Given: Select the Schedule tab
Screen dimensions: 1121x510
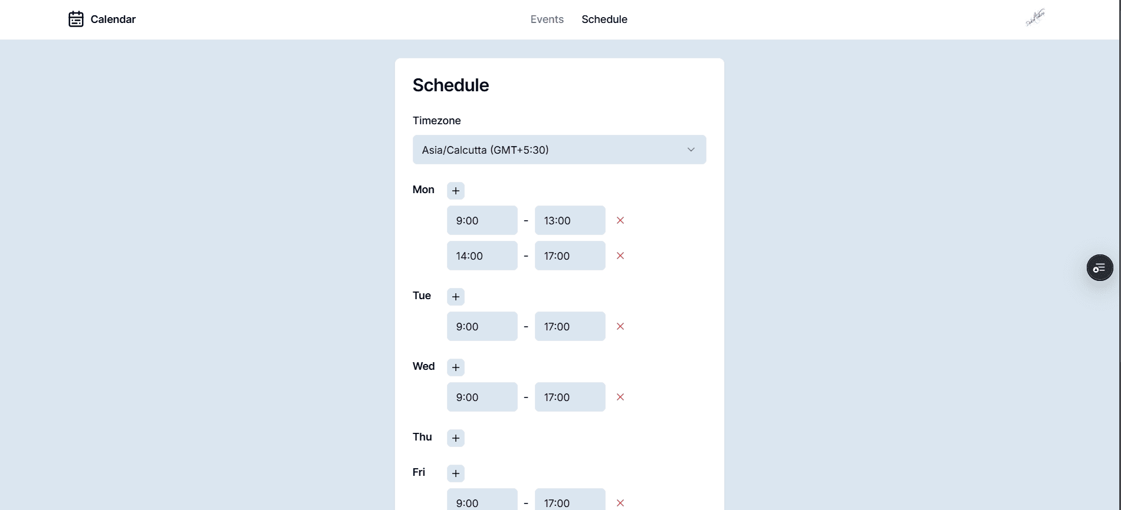Looking at the screenshot, I should click(604, 19).
